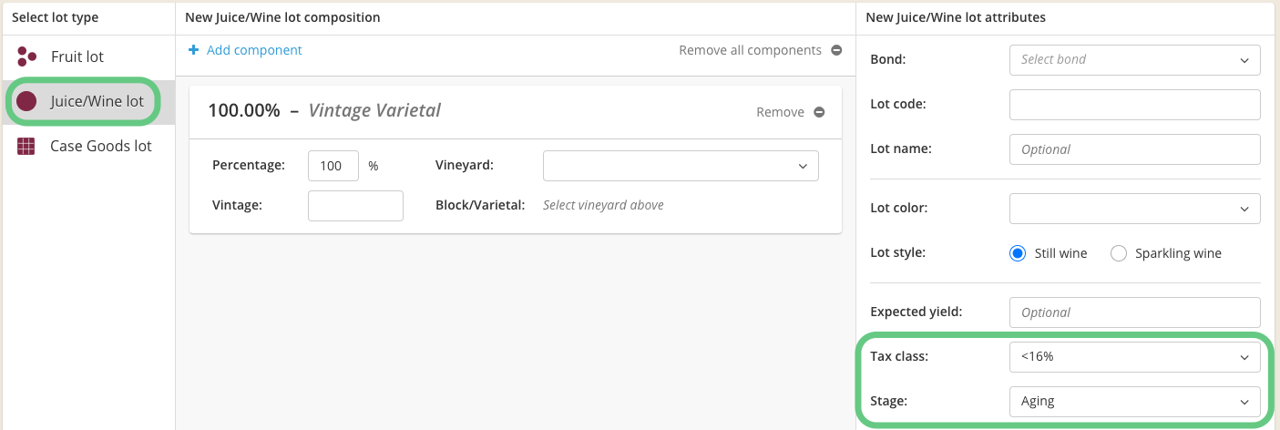Screen dimensions: 1280x430
Task: Click the plus icon beside Add component
Action: [193, 50]
